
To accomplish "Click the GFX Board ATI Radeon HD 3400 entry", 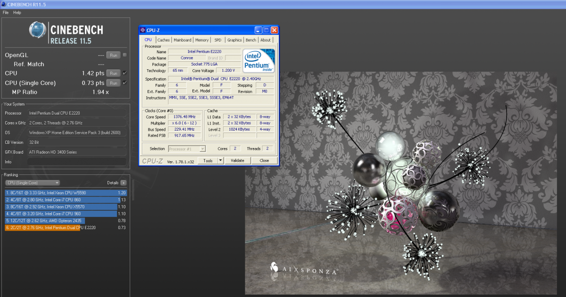I will pos(77,152).
